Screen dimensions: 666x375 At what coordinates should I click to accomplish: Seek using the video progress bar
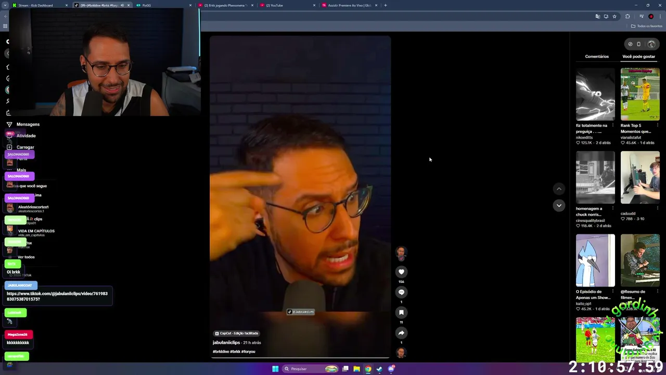tap(300, 358)
